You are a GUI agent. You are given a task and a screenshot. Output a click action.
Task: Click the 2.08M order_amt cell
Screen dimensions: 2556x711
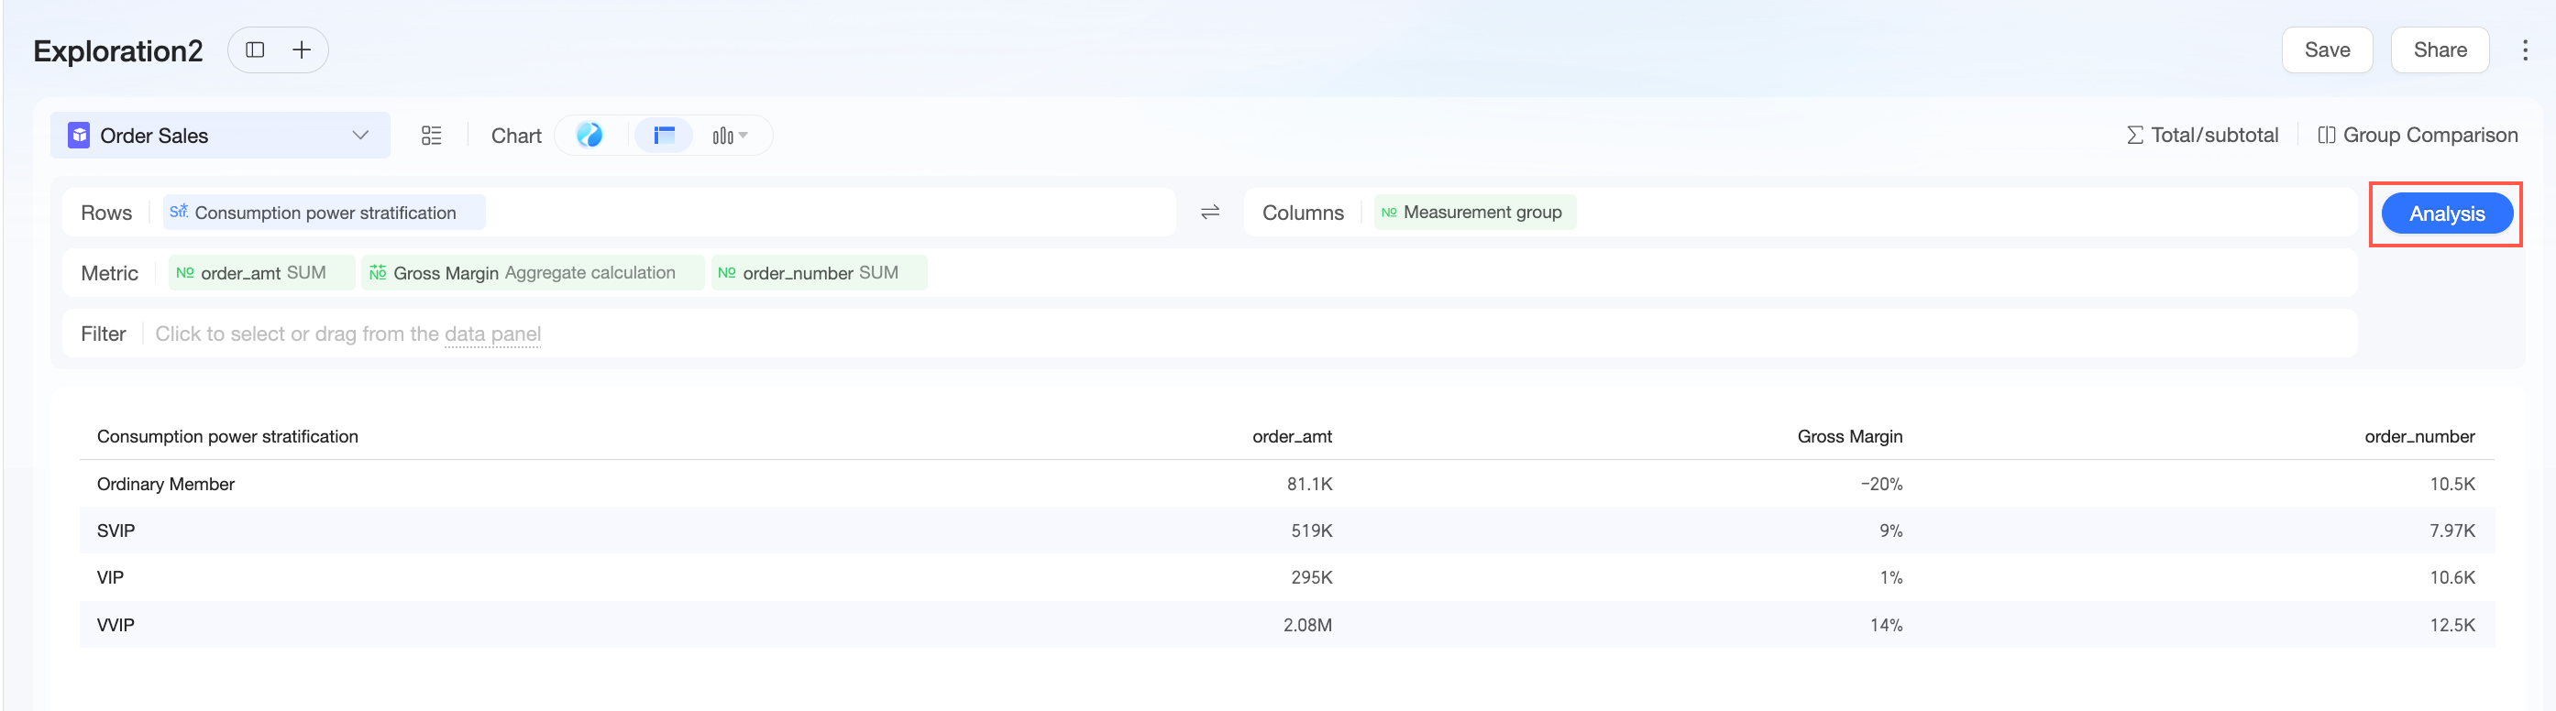coord(1307,625)
